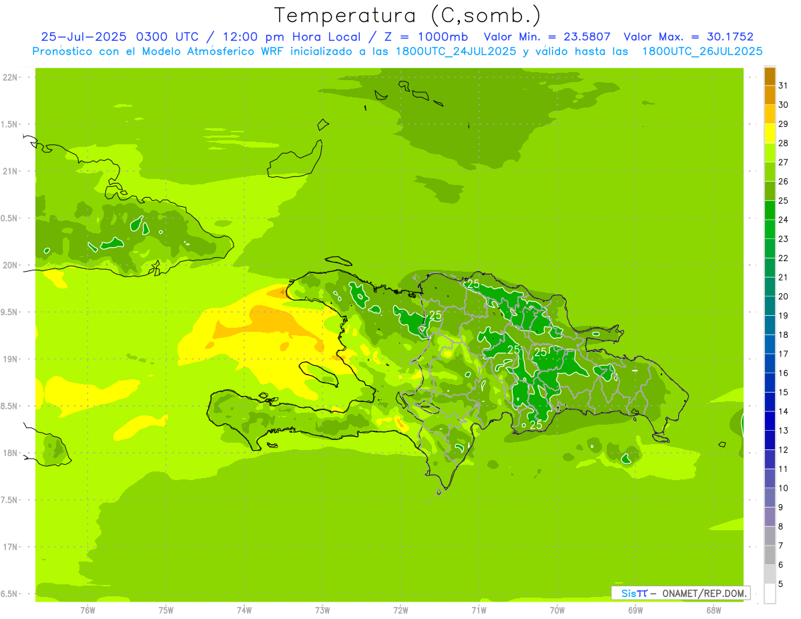Click the "21N" latitude axis label

[x=10, y=172]
